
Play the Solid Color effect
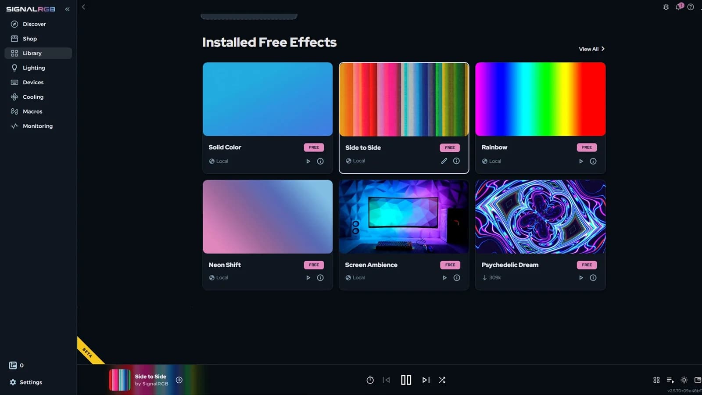point(308,161)
